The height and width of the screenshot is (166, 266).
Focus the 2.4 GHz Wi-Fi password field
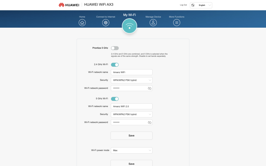(132, 88)
